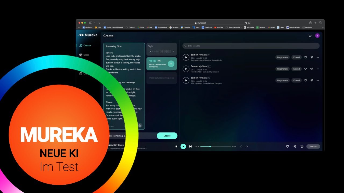Click the Sun on My Skin lyrics title

click(113, 46)
